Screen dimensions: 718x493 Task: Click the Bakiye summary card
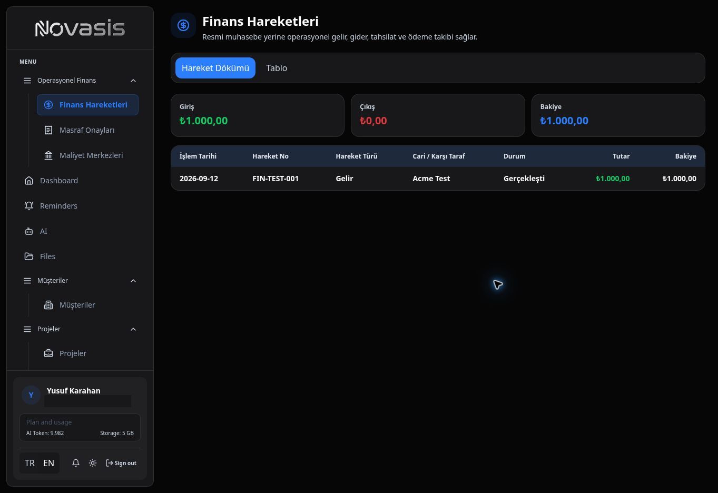(x=618, y=115)
